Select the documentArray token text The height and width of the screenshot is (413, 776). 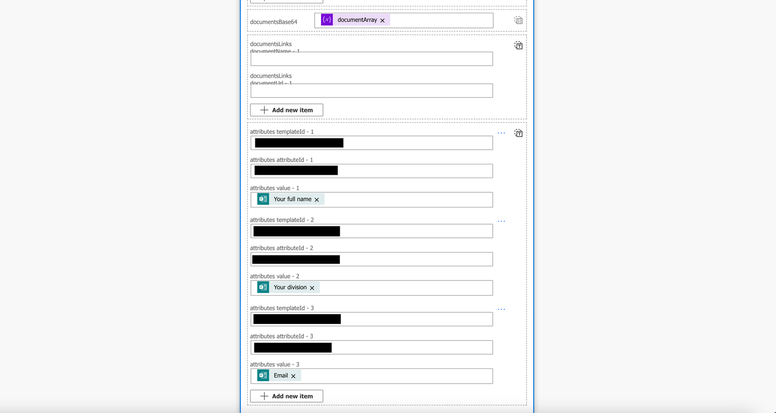pos(357,20)
